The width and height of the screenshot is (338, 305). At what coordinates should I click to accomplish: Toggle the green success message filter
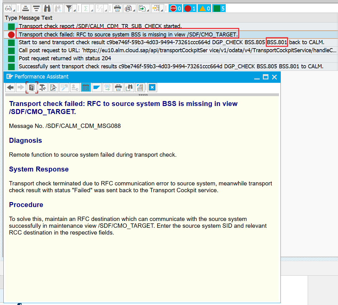pos(219,8)
